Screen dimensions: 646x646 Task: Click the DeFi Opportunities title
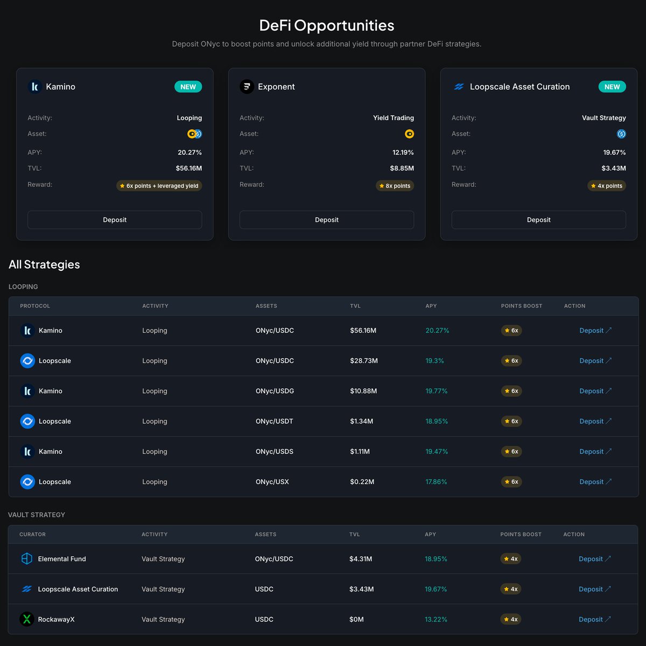(x=327, y=25)
